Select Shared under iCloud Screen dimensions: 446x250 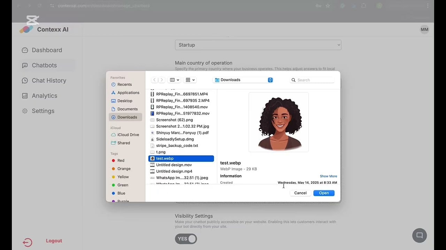[x=121, y=143]
